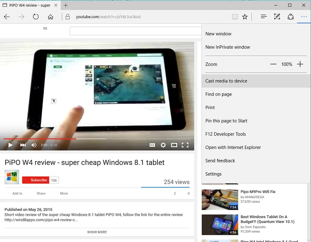Choose New InPrivate window

228,47
